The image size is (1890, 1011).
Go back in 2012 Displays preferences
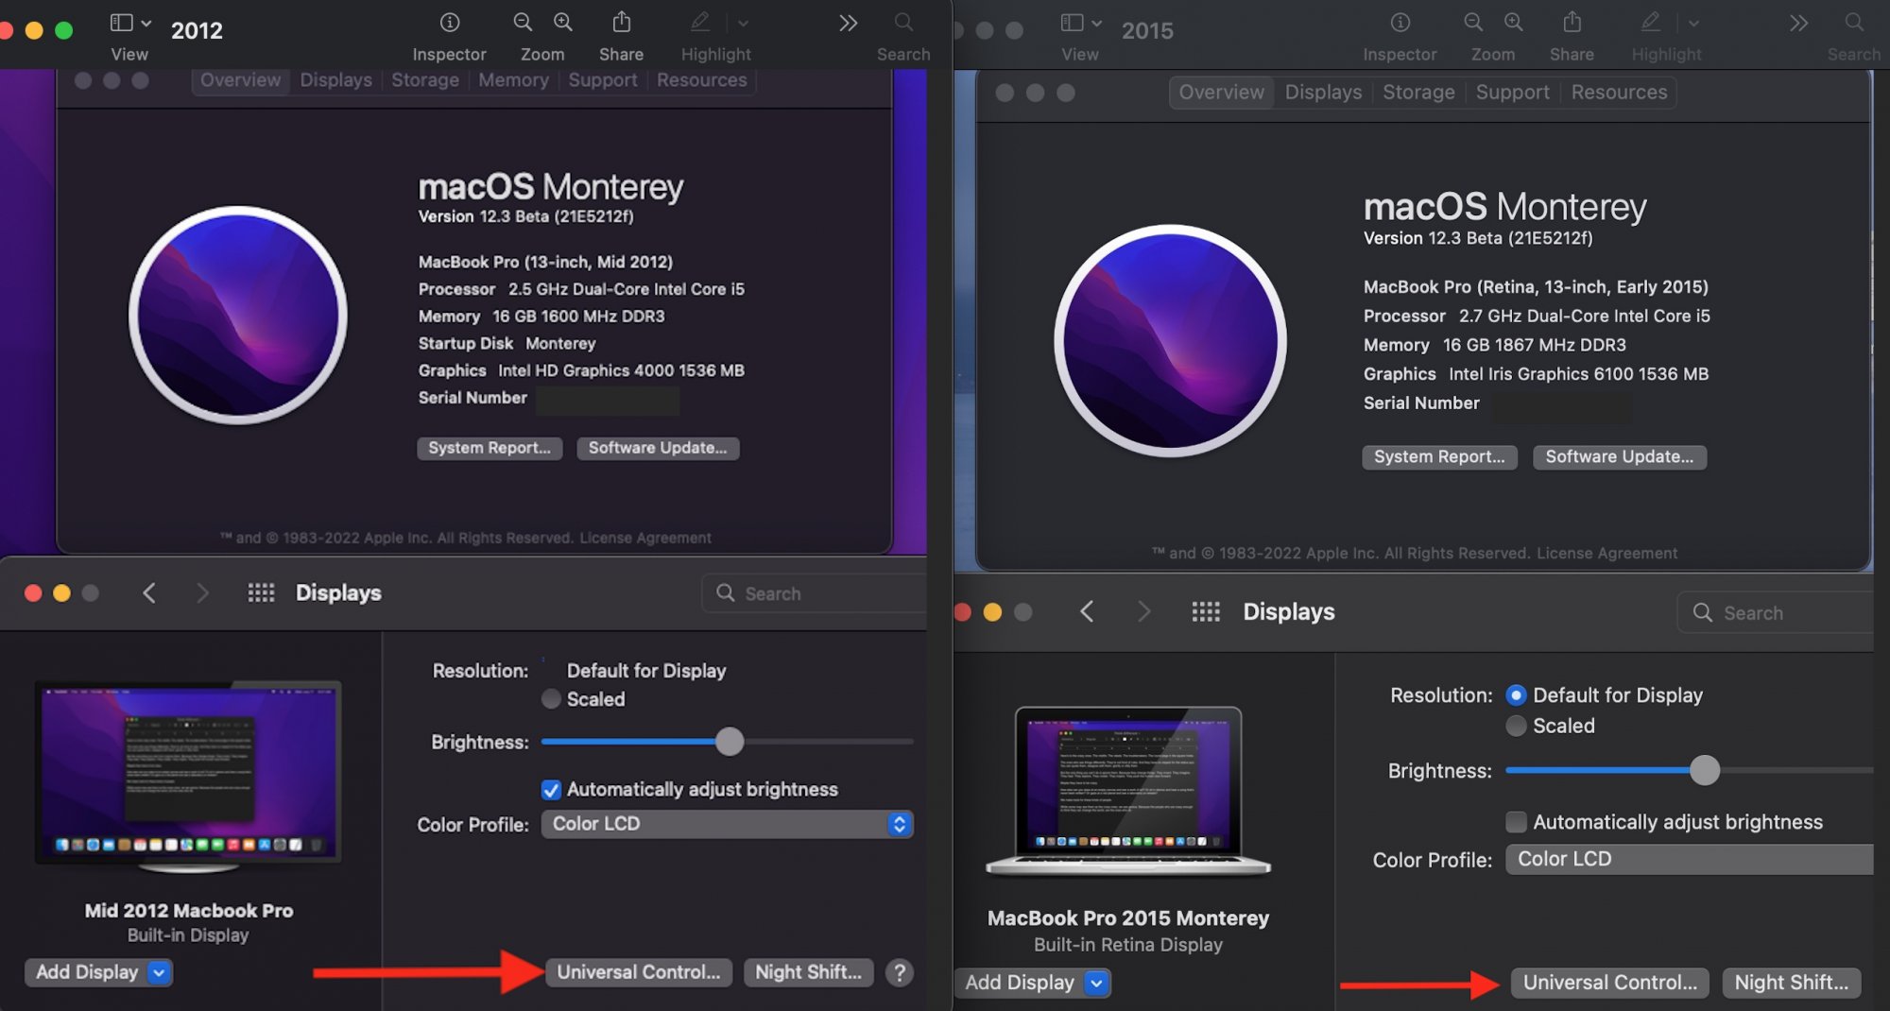[149, 592]
